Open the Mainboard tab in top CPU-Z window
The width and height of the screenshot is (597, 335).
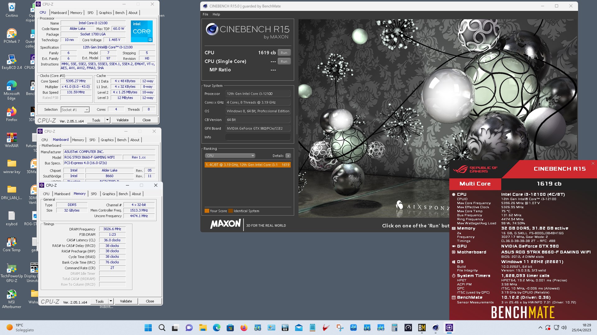tap(59, 13)
